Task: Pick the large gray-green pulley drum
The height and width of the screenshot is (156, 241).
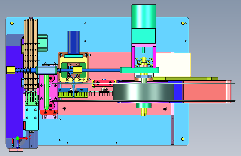Action: point(144,92)
